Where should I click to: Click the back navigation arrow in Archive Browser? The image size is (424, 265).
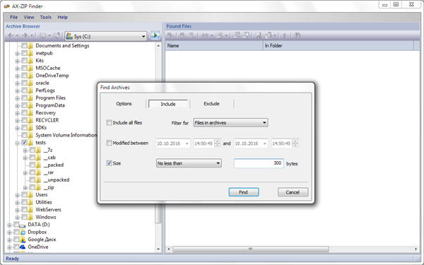11,36
